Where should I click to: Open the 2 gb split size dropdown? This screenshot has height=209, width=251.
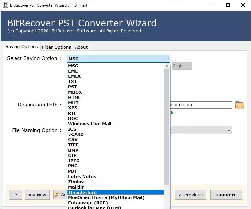click(182, 66)
